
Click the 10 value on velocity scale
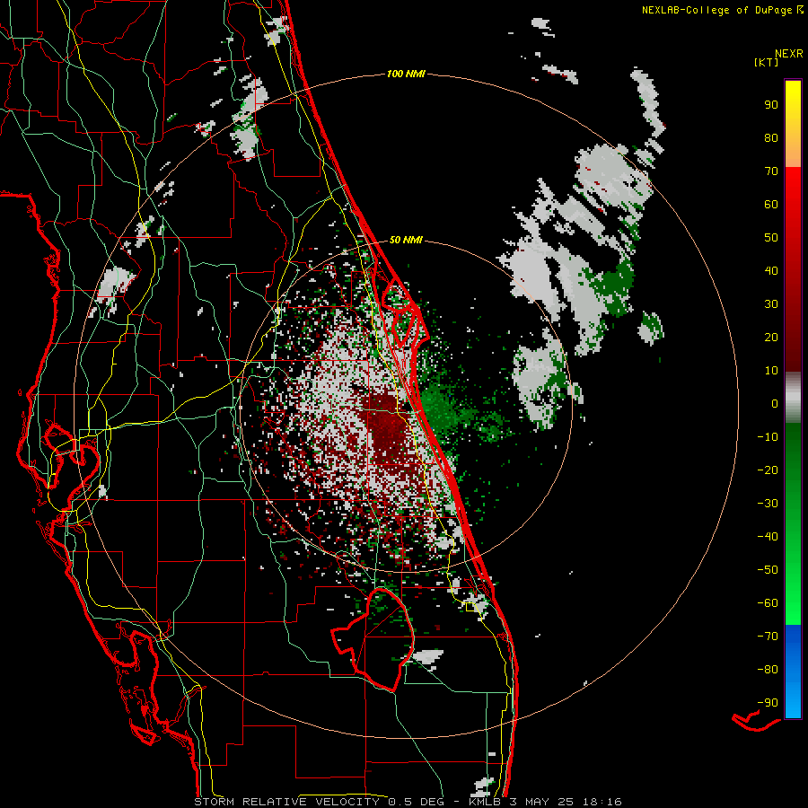(x=771, y=371)
